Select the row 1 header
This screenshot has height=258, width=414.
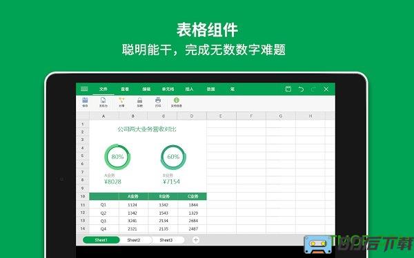(x=83, y=124)
